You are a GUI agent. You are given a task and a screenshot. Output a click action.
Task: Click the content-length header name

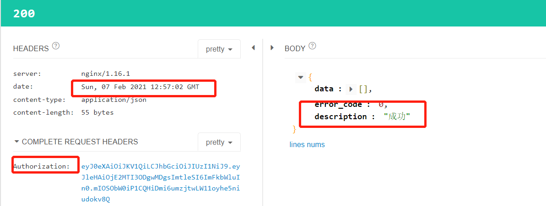pos(43,112)
